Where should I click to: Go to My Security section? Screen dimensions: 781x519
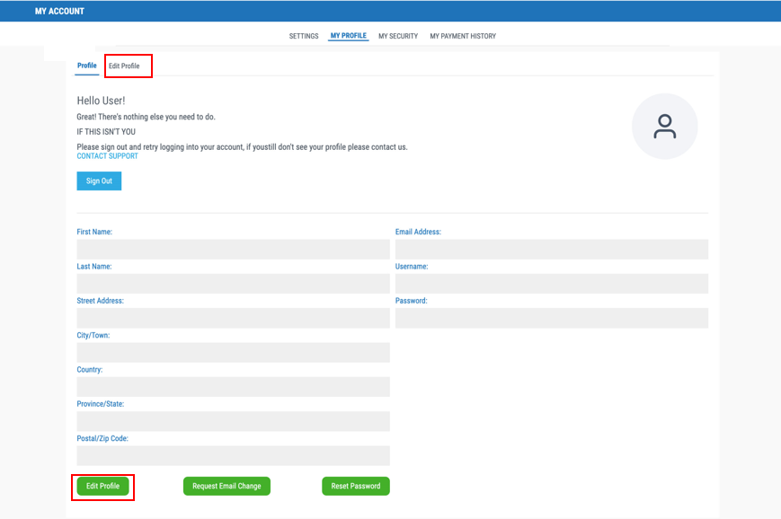398,37
